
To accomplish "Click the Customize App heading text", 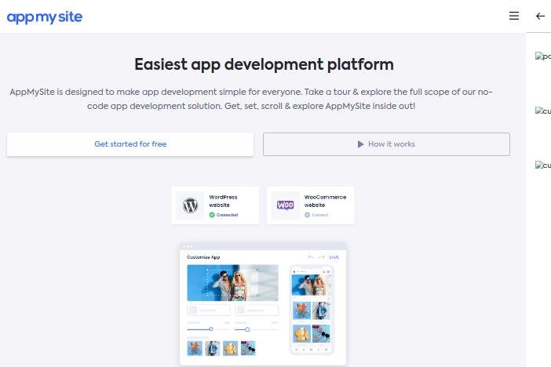I will 203,257.
